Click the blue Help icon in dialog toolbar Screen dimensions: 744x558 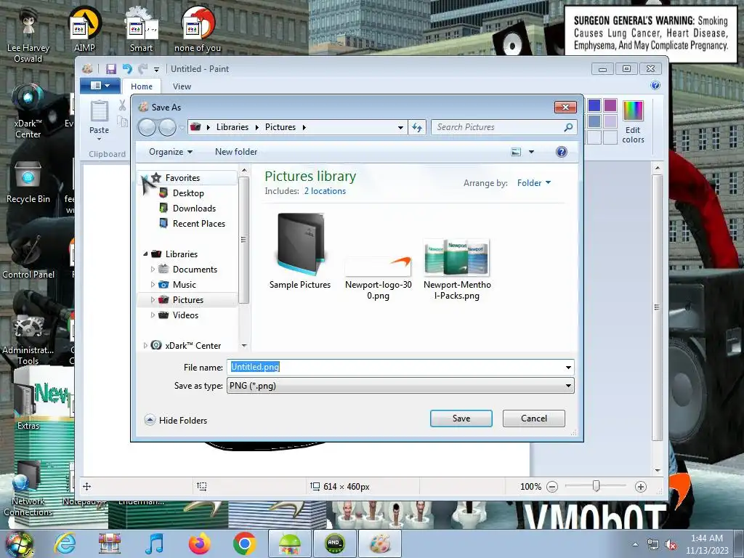click(x=562, y=152)
